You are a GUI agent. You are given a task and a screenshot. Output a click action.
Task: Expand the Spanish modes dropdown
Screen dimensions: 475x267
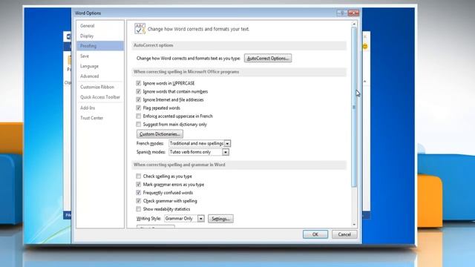click(x=226, y=152)
